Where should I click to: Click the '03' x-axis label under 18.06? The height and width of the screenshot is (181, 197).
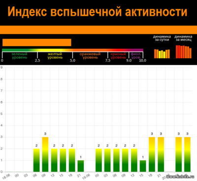26,176
